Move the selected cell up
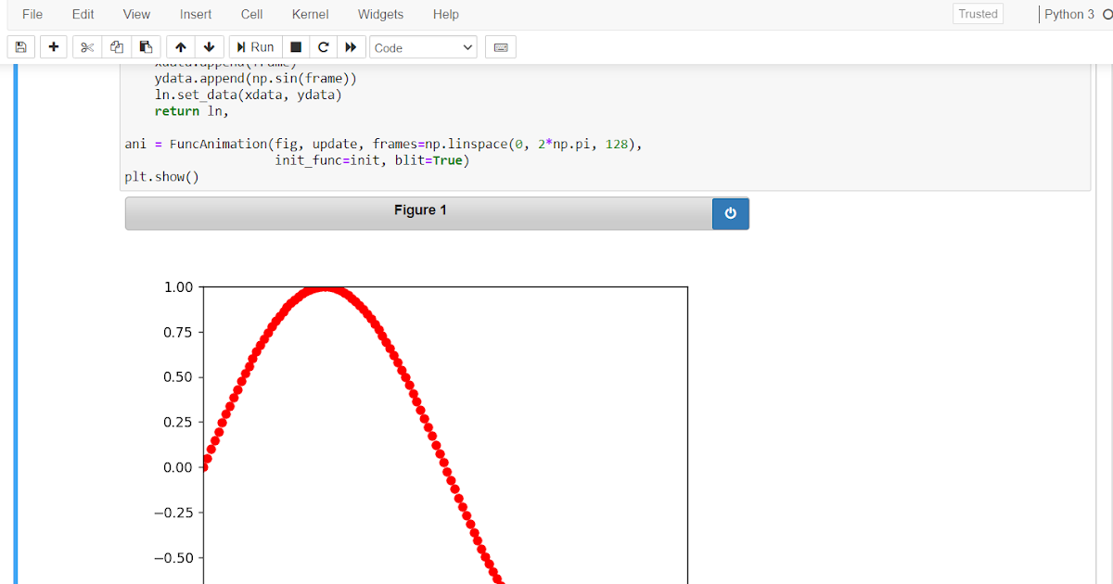Viewport: 1113px width, 584px height. [x=181, y=46]
